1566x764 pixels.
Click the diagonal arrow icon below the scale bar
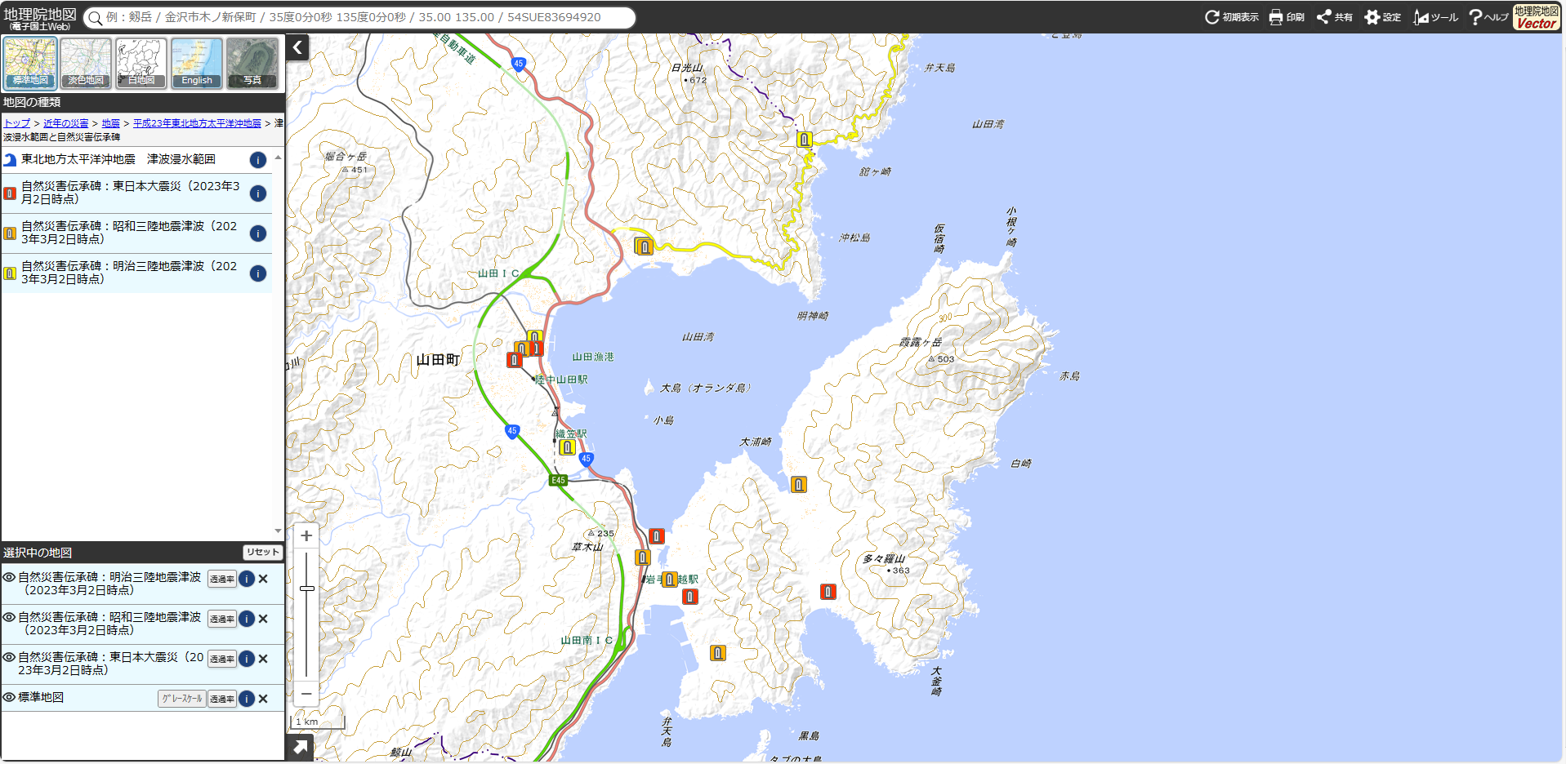coord(300,747)
